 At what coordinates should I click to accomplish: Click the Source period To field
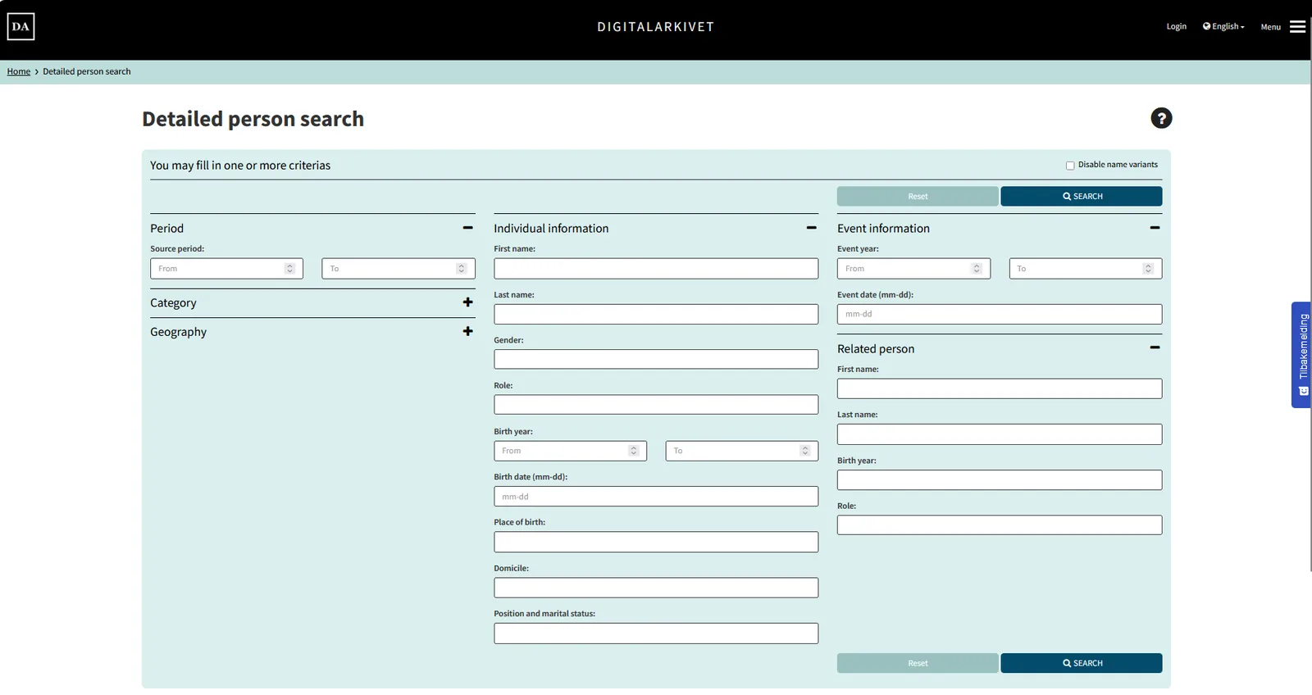399,269
